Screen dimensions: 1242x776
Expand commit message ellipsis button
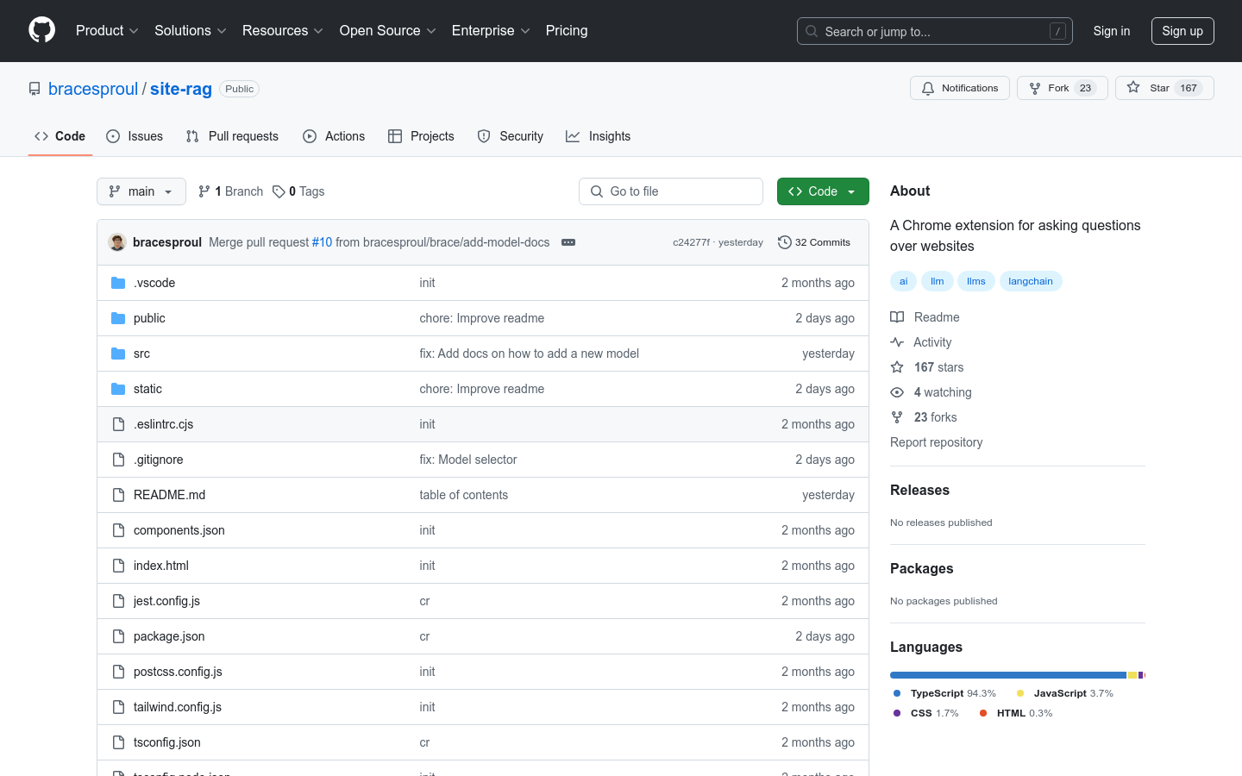click(x=568, y=242)
